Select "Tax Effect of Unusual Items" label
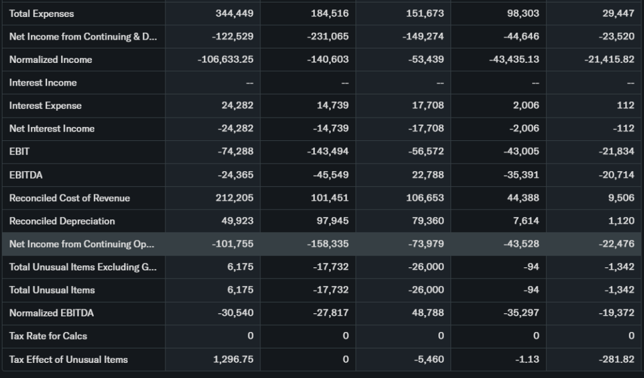Viewport: 644px width, 378px height. [69, 359]
